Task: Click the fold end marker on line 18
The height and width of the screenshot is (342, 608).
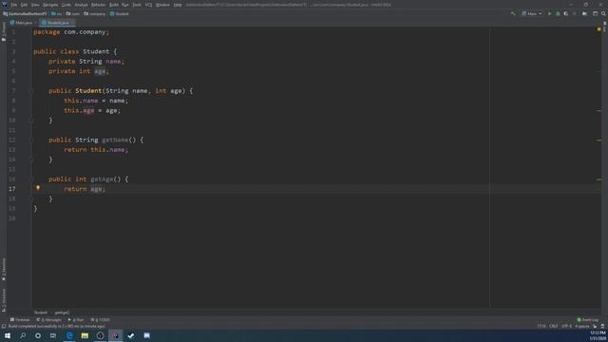Action: (32, 199)
